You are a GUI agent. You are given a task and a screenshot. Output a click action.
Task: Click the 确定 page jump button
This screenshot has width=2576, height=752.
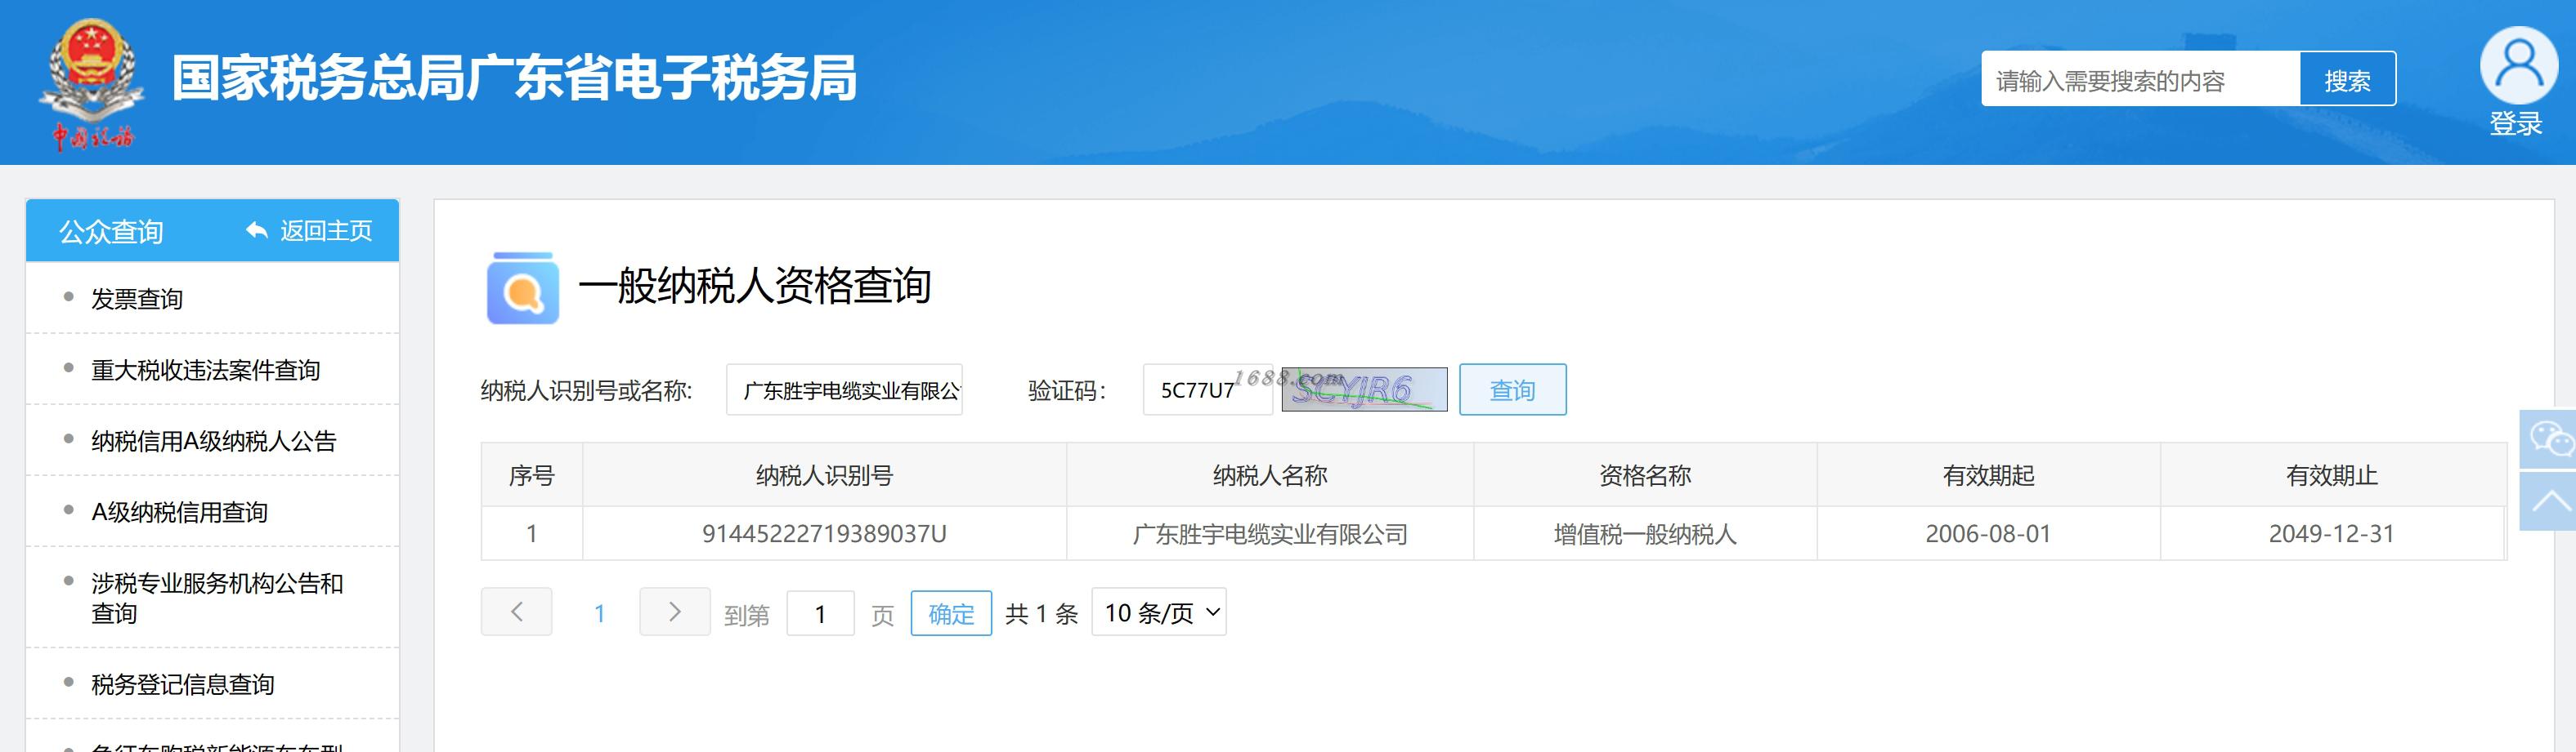(951, 613)
